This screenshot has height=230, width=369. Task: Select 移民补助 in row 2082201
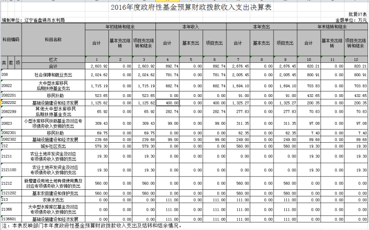(53, 96)
